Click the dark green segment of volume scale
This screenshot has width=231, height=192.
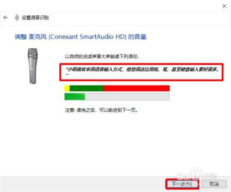point(86,88)
